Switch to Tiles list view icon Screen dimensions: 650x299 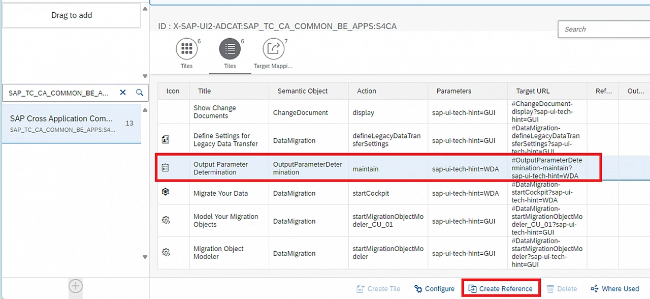point(230,49)
